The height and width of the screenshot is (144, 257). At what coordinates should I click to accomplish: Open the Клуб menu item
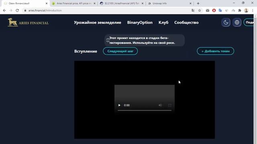(x=163, y=22)
